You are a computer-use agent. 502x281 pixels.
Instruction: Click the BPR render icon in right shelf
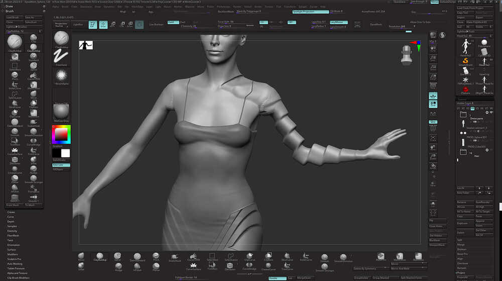point(433,35)
